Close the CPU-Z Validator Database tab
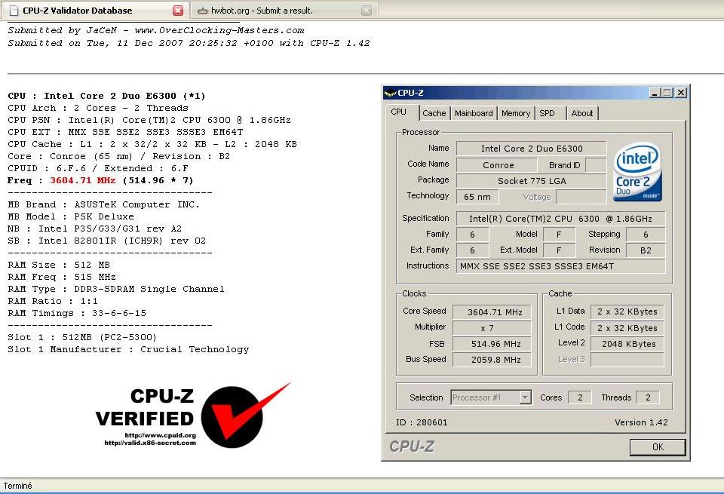Viewport: 724px width, 494px height. point(178,10)
